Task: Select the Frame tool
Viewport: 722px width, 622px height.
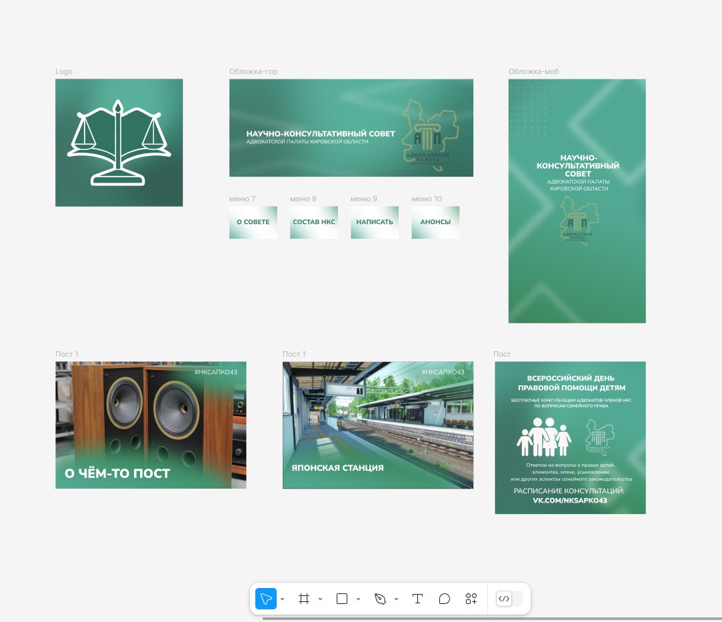Action: (304, 599)
